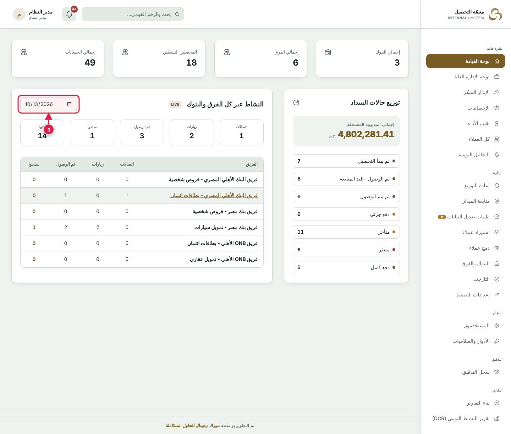511x434 pixels.
Task: Click the trend arrow icon for إعدادات التصعيد
Action: [x=497, y=295]
